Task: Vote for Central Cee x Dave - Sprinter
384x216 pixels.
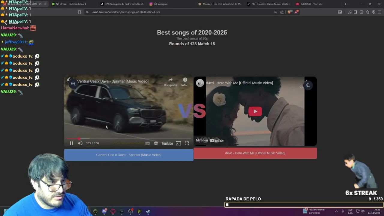Action: pyautogui.click(x=129, y=155)
